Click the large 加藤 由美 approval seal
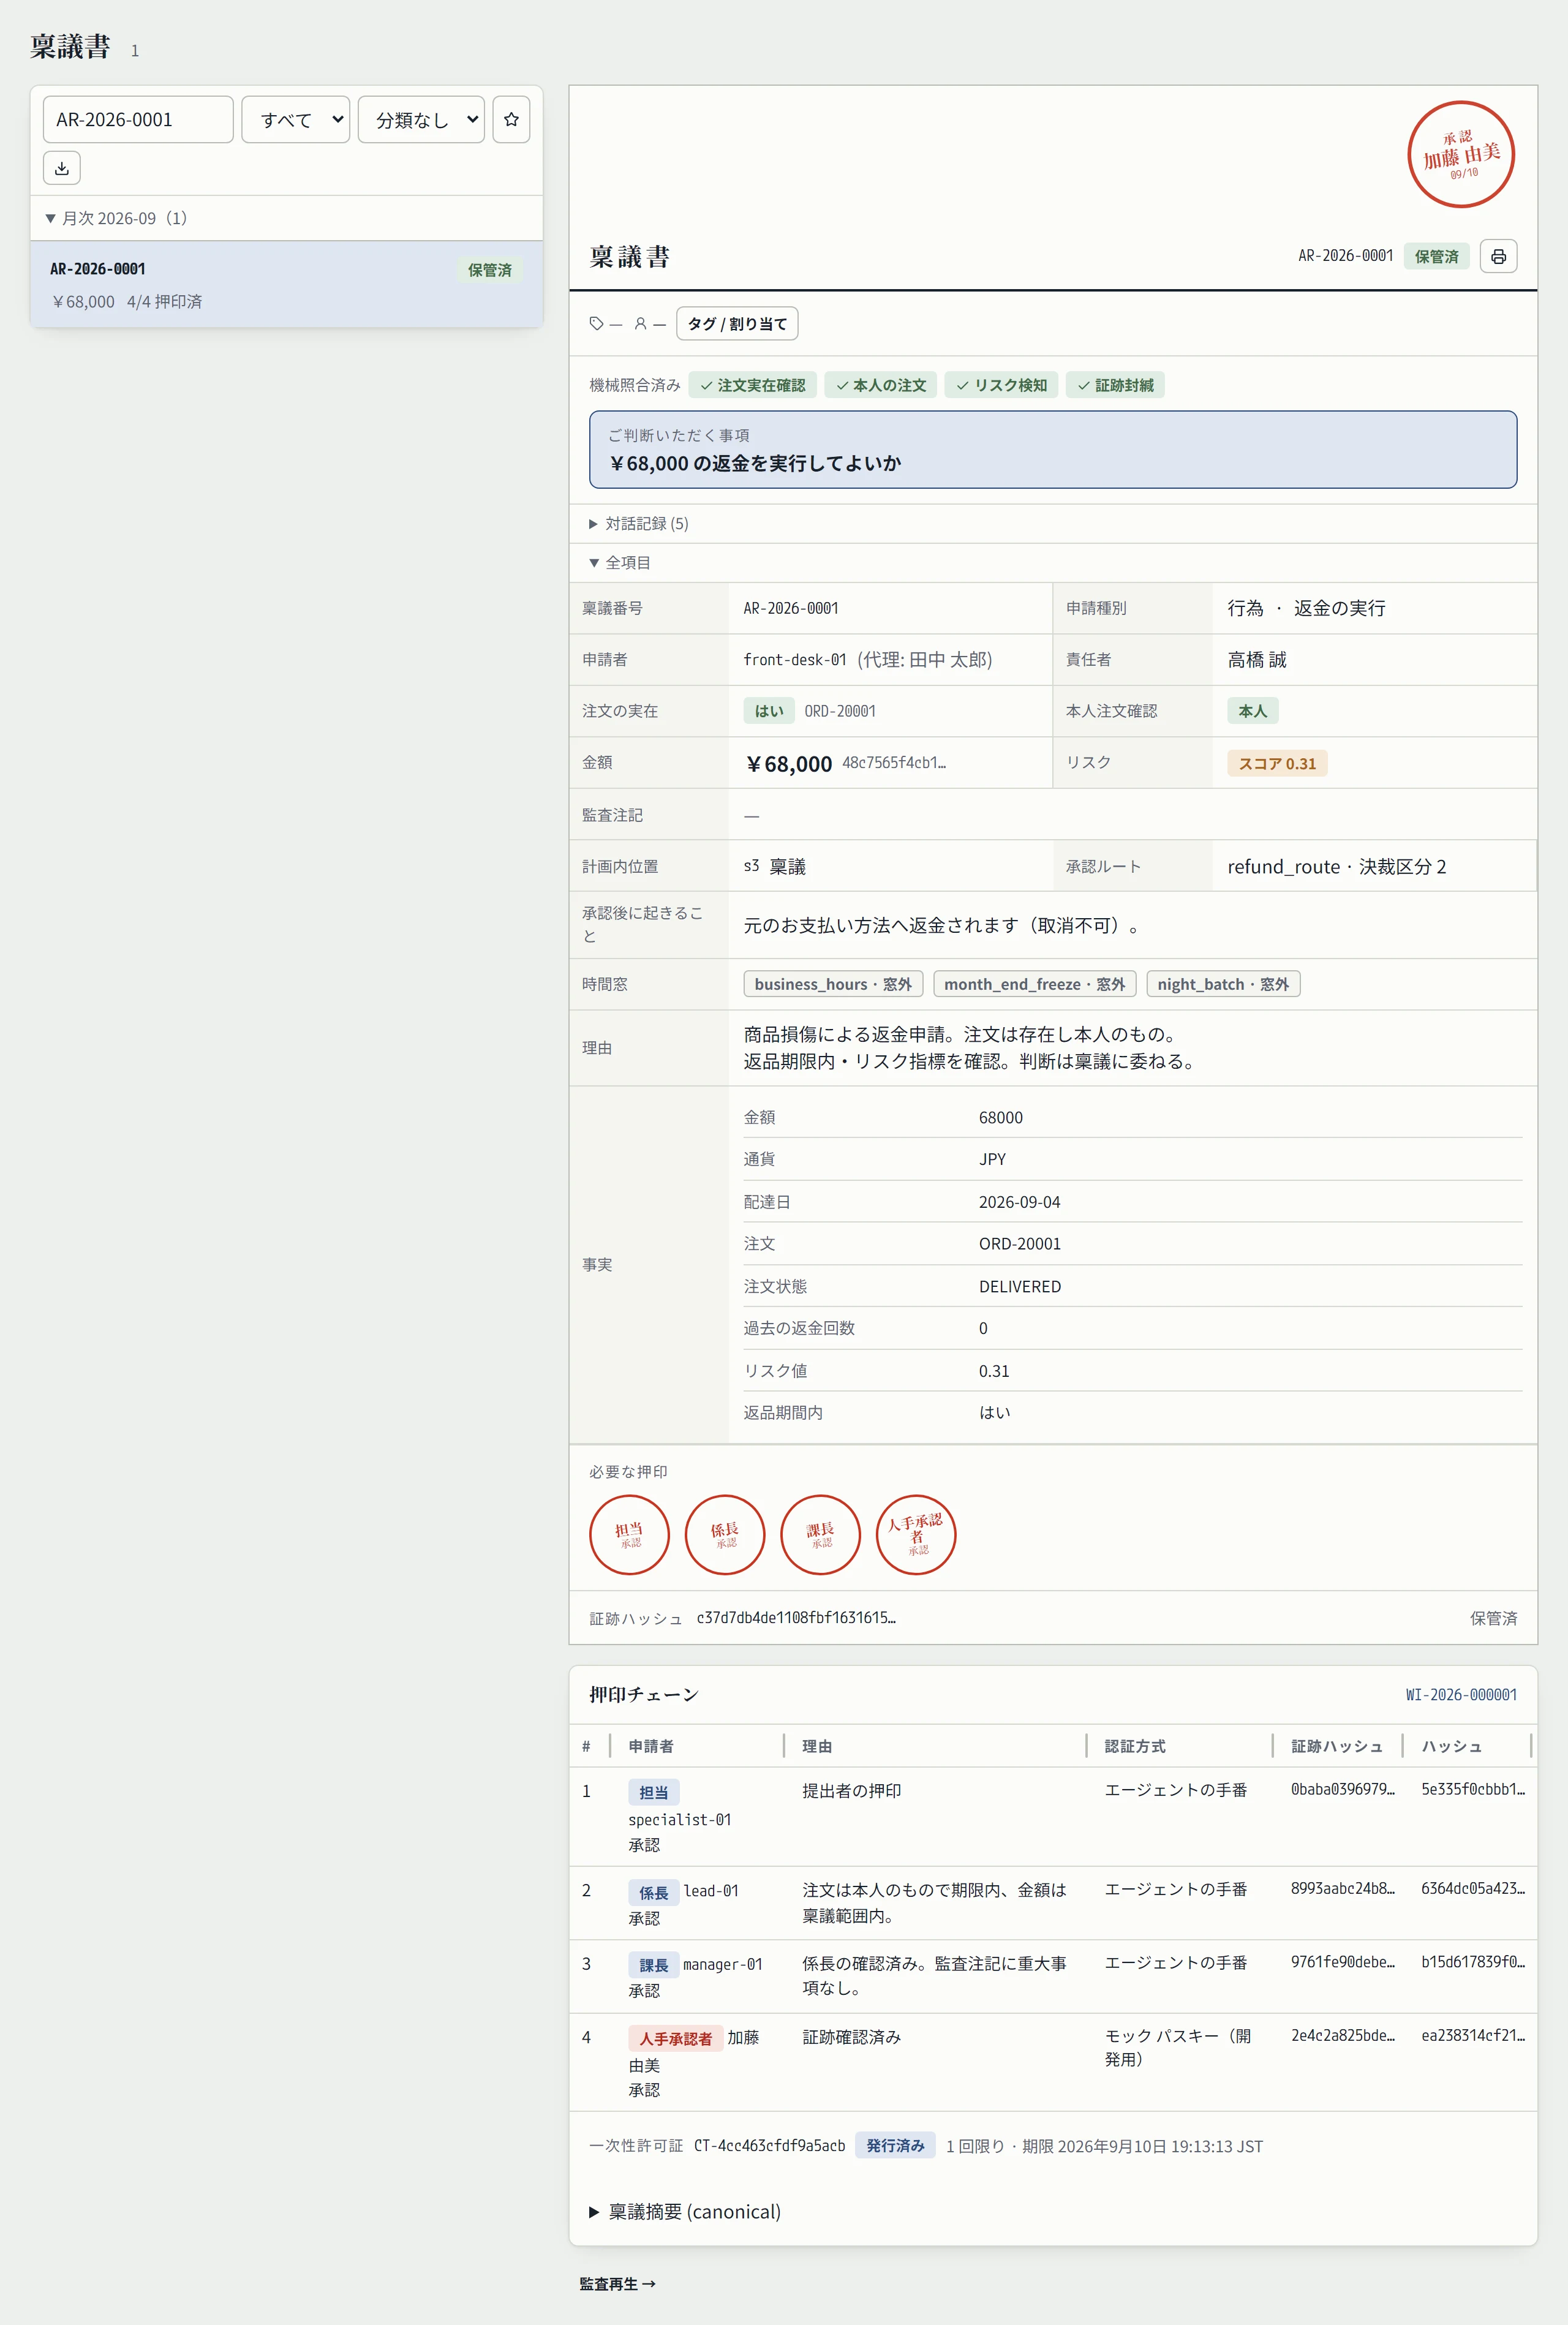The height and width of the screenshot is (2325, 1568). (1461, 154)
